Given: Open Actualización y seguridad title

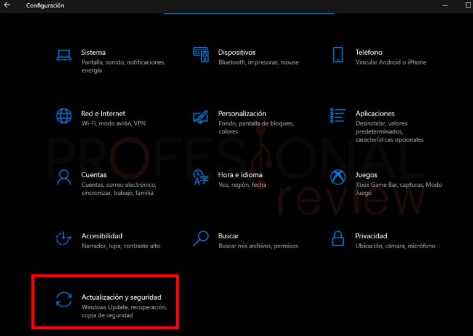Looking at the screenshot, I should (121, 297).
